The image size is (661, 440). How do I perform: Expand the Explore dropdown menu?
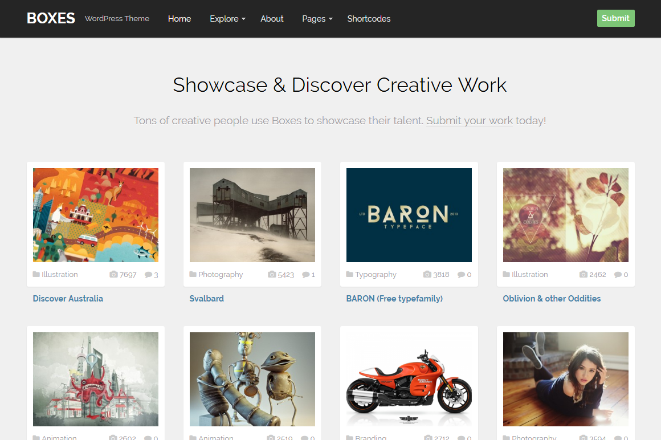[227, 19]
